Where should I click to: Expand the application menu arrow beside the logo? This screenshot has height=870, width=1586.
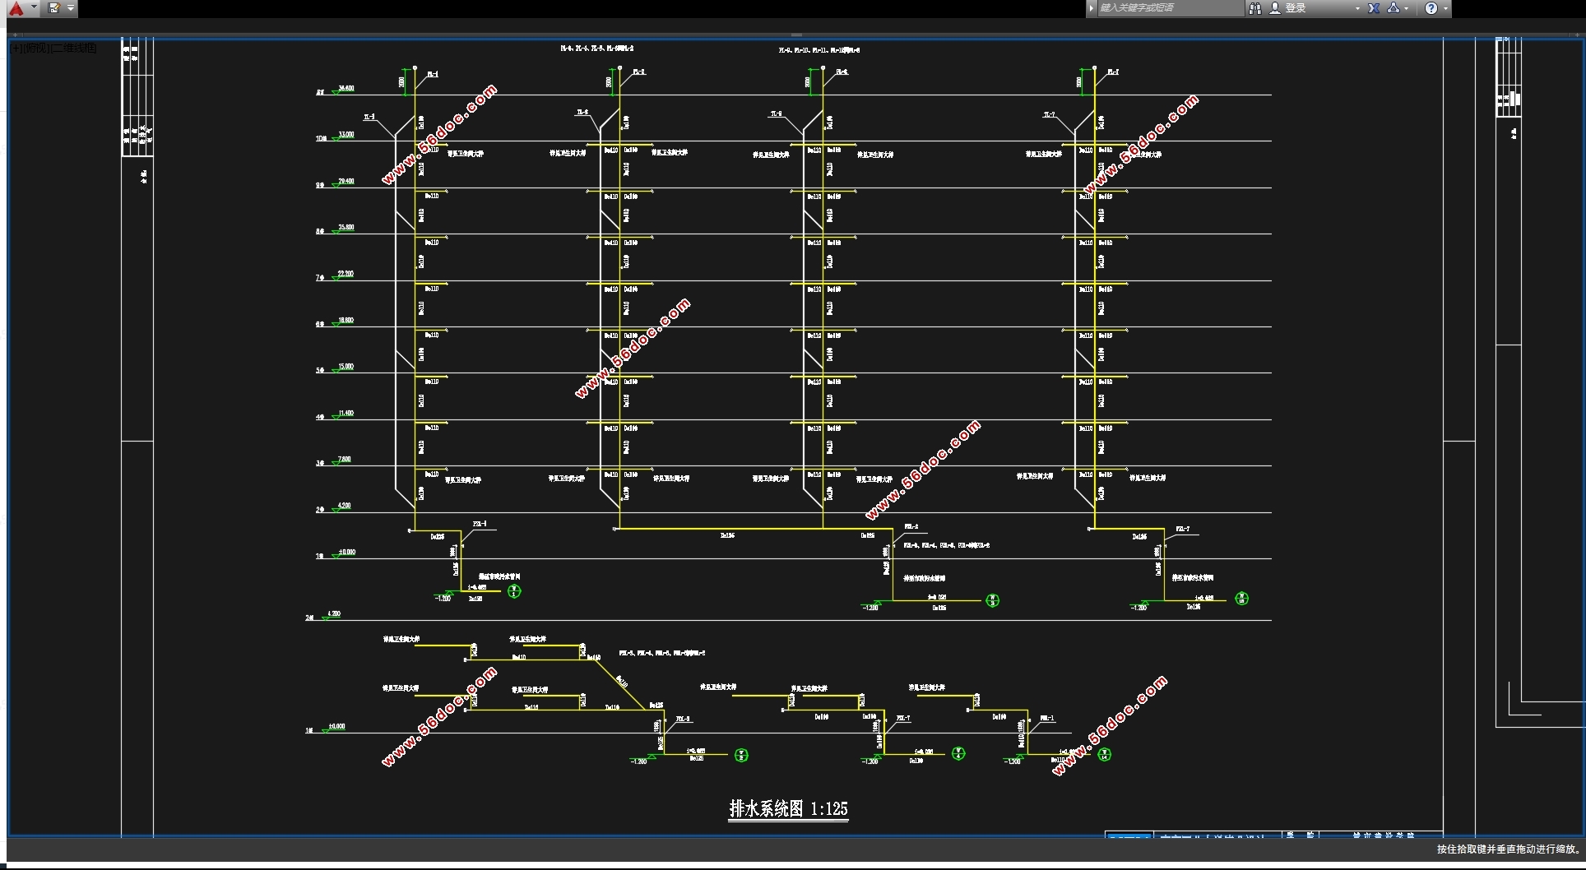pos(34,8)
